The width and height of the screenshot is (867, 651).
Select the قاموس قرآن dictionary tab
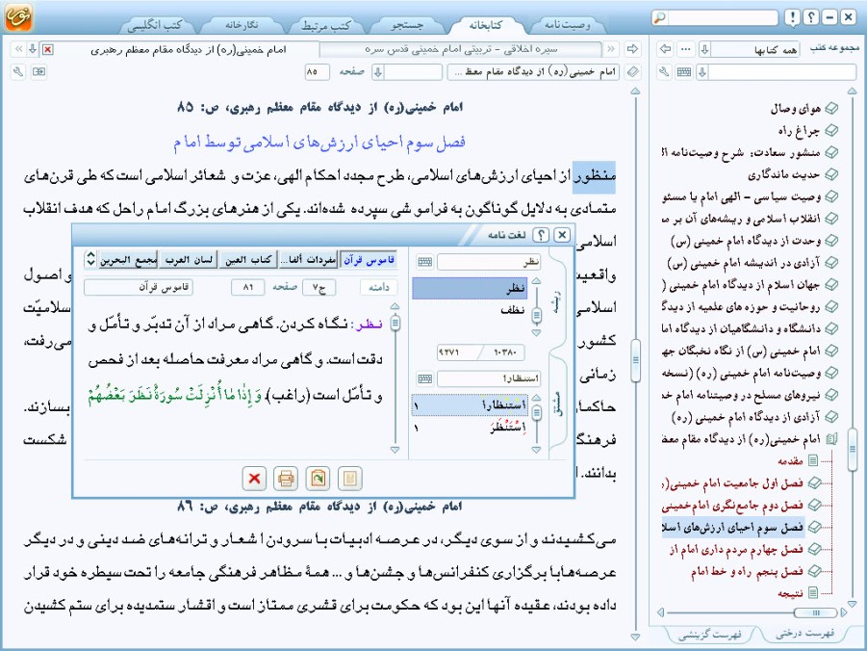pyautogui.click(x=369, y=260)
